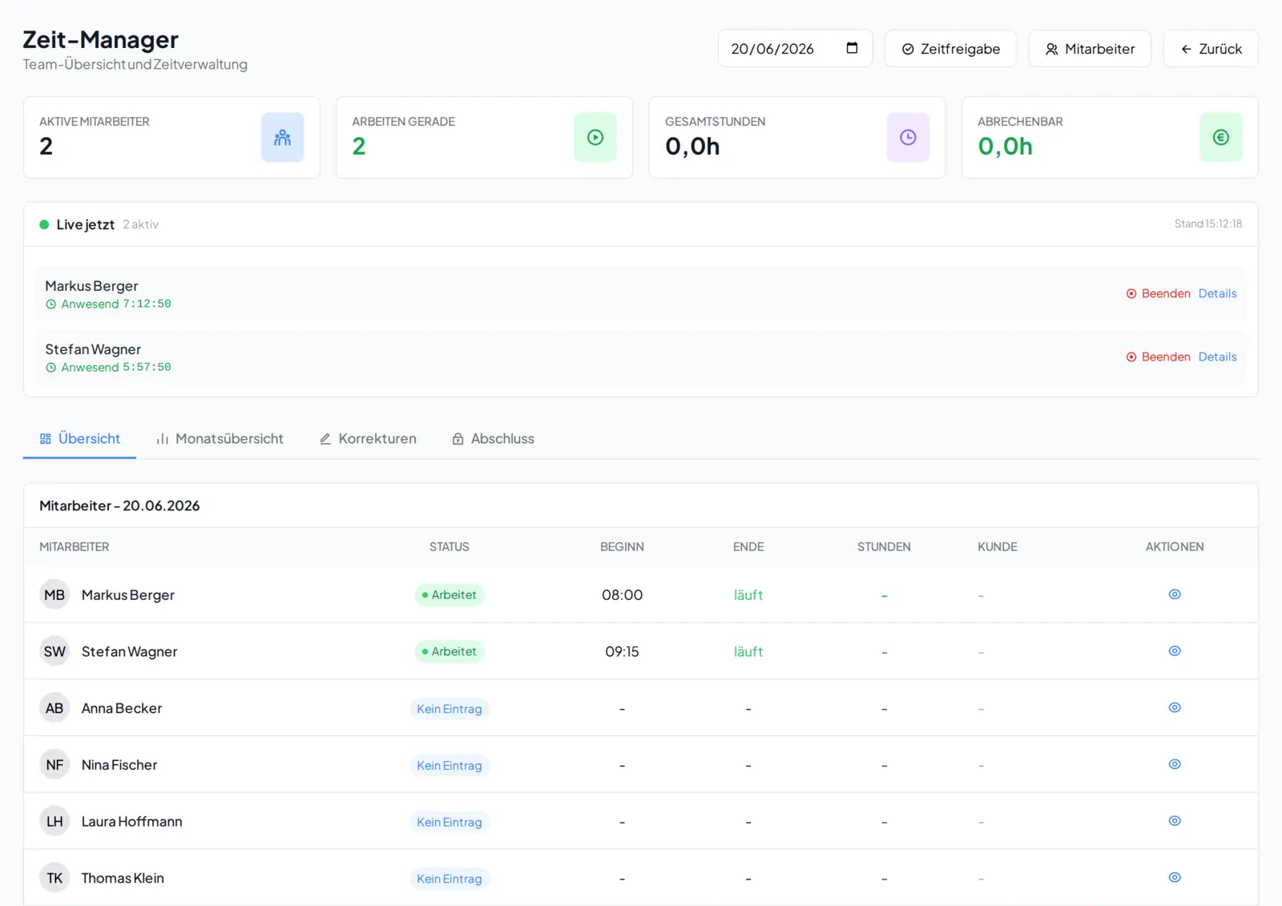
Task: Click the Arbeitet status badge for Markus Berger
Action: point(450,594)
